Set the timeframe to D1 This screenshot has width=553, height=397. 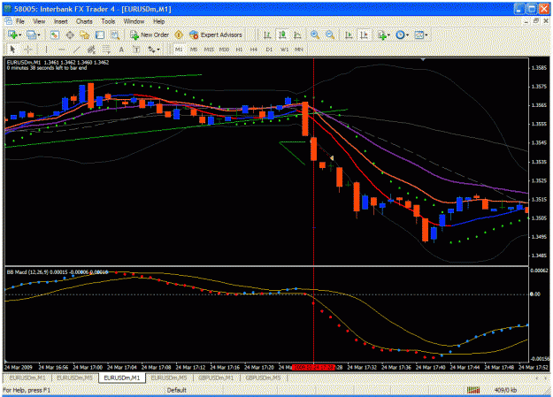point(269,50)
